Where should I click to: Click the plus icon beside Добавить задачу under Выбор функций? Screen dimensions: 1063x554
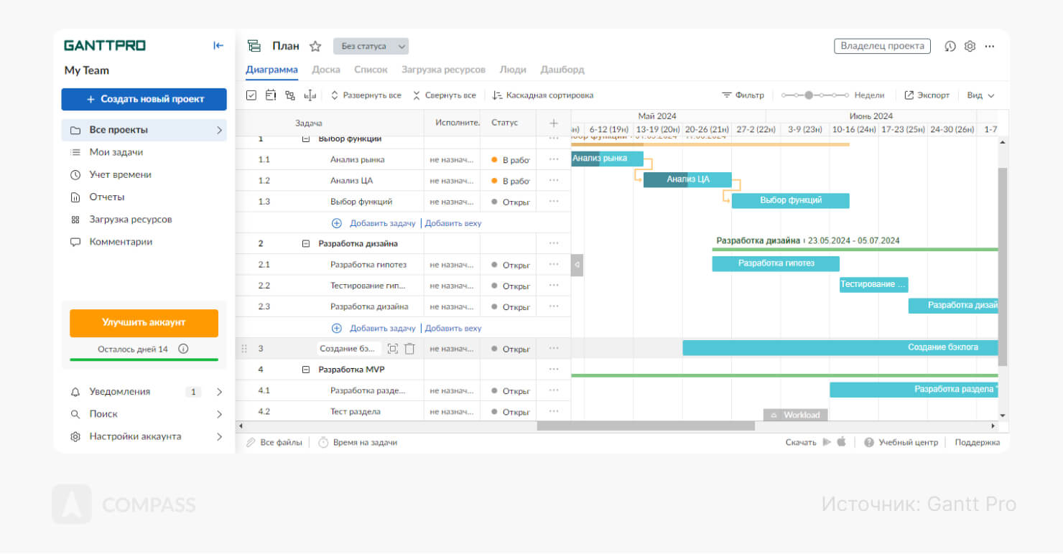pos(336,223)
